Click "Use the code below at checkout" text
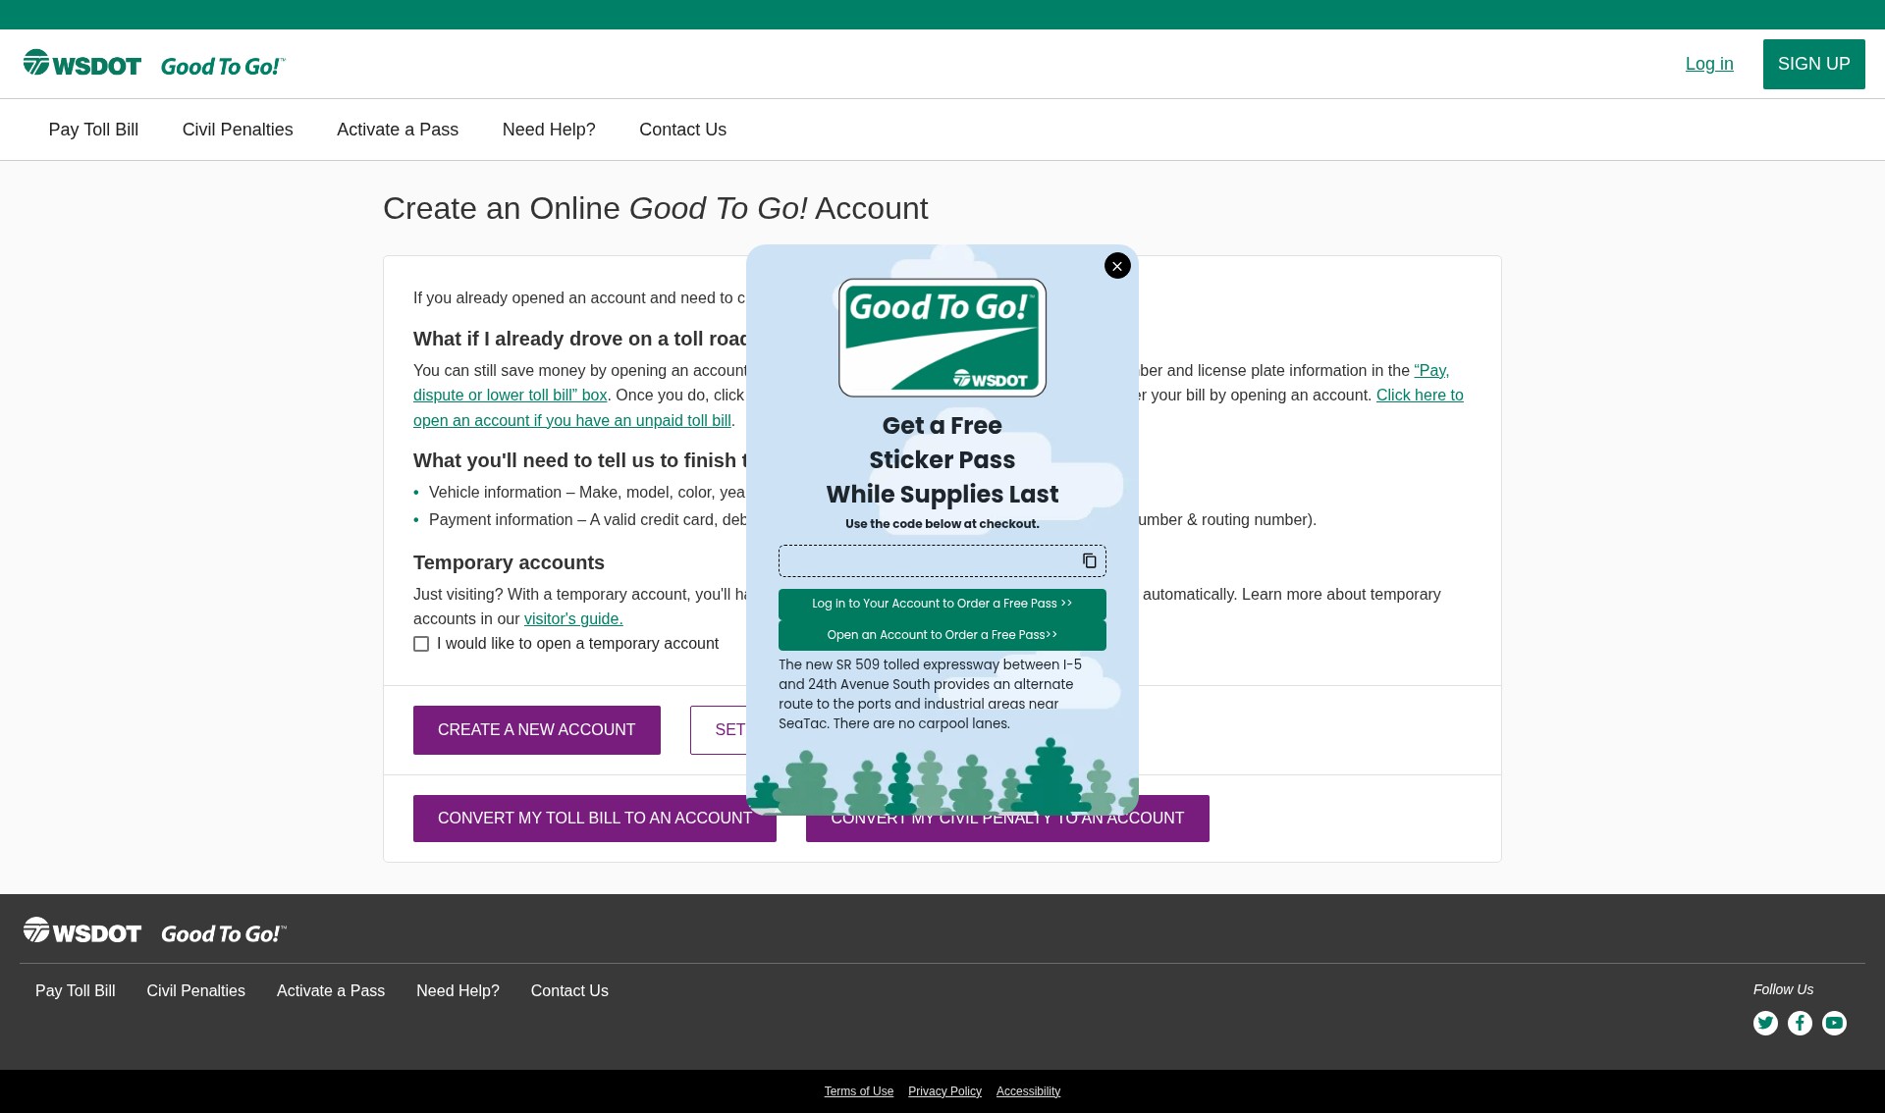The height and width of the screenshot is (1113, 1885). [942, 524]
